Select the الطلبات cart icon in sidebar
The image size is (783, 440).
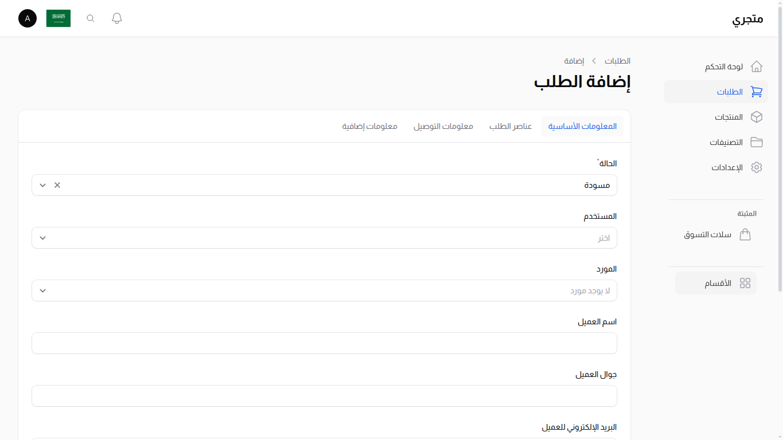click(757, 92)
